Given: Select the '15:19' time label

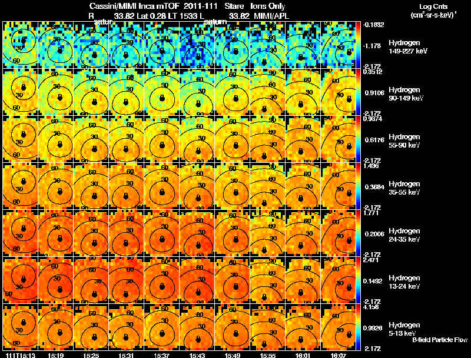Looking at the screenshot, I should (x=55, y=355).
